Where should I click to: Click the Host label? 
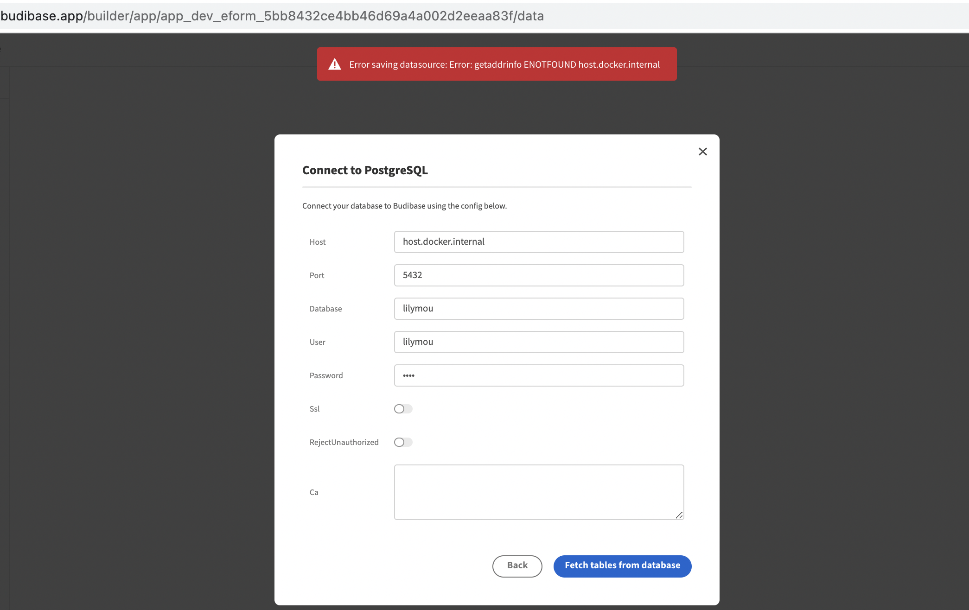pyautogui.click(x=318, y=242)
